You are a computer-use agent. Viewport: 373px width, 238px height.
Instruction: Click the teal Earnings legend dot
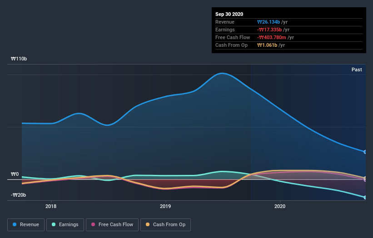[x=54, y=224]
